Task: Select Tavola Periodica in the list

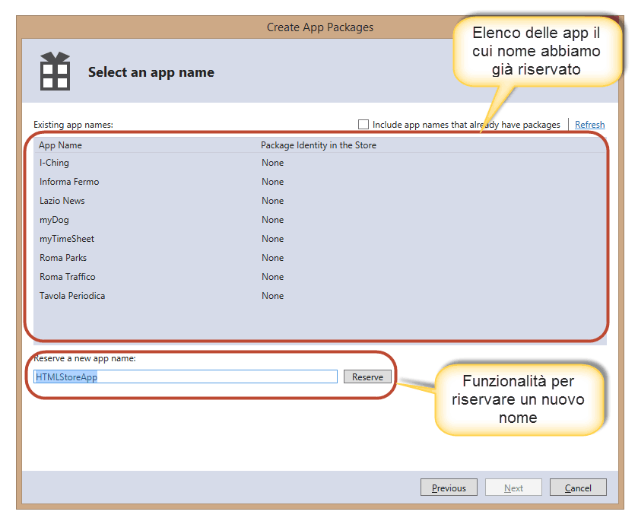Action: [x=72, y=296]
